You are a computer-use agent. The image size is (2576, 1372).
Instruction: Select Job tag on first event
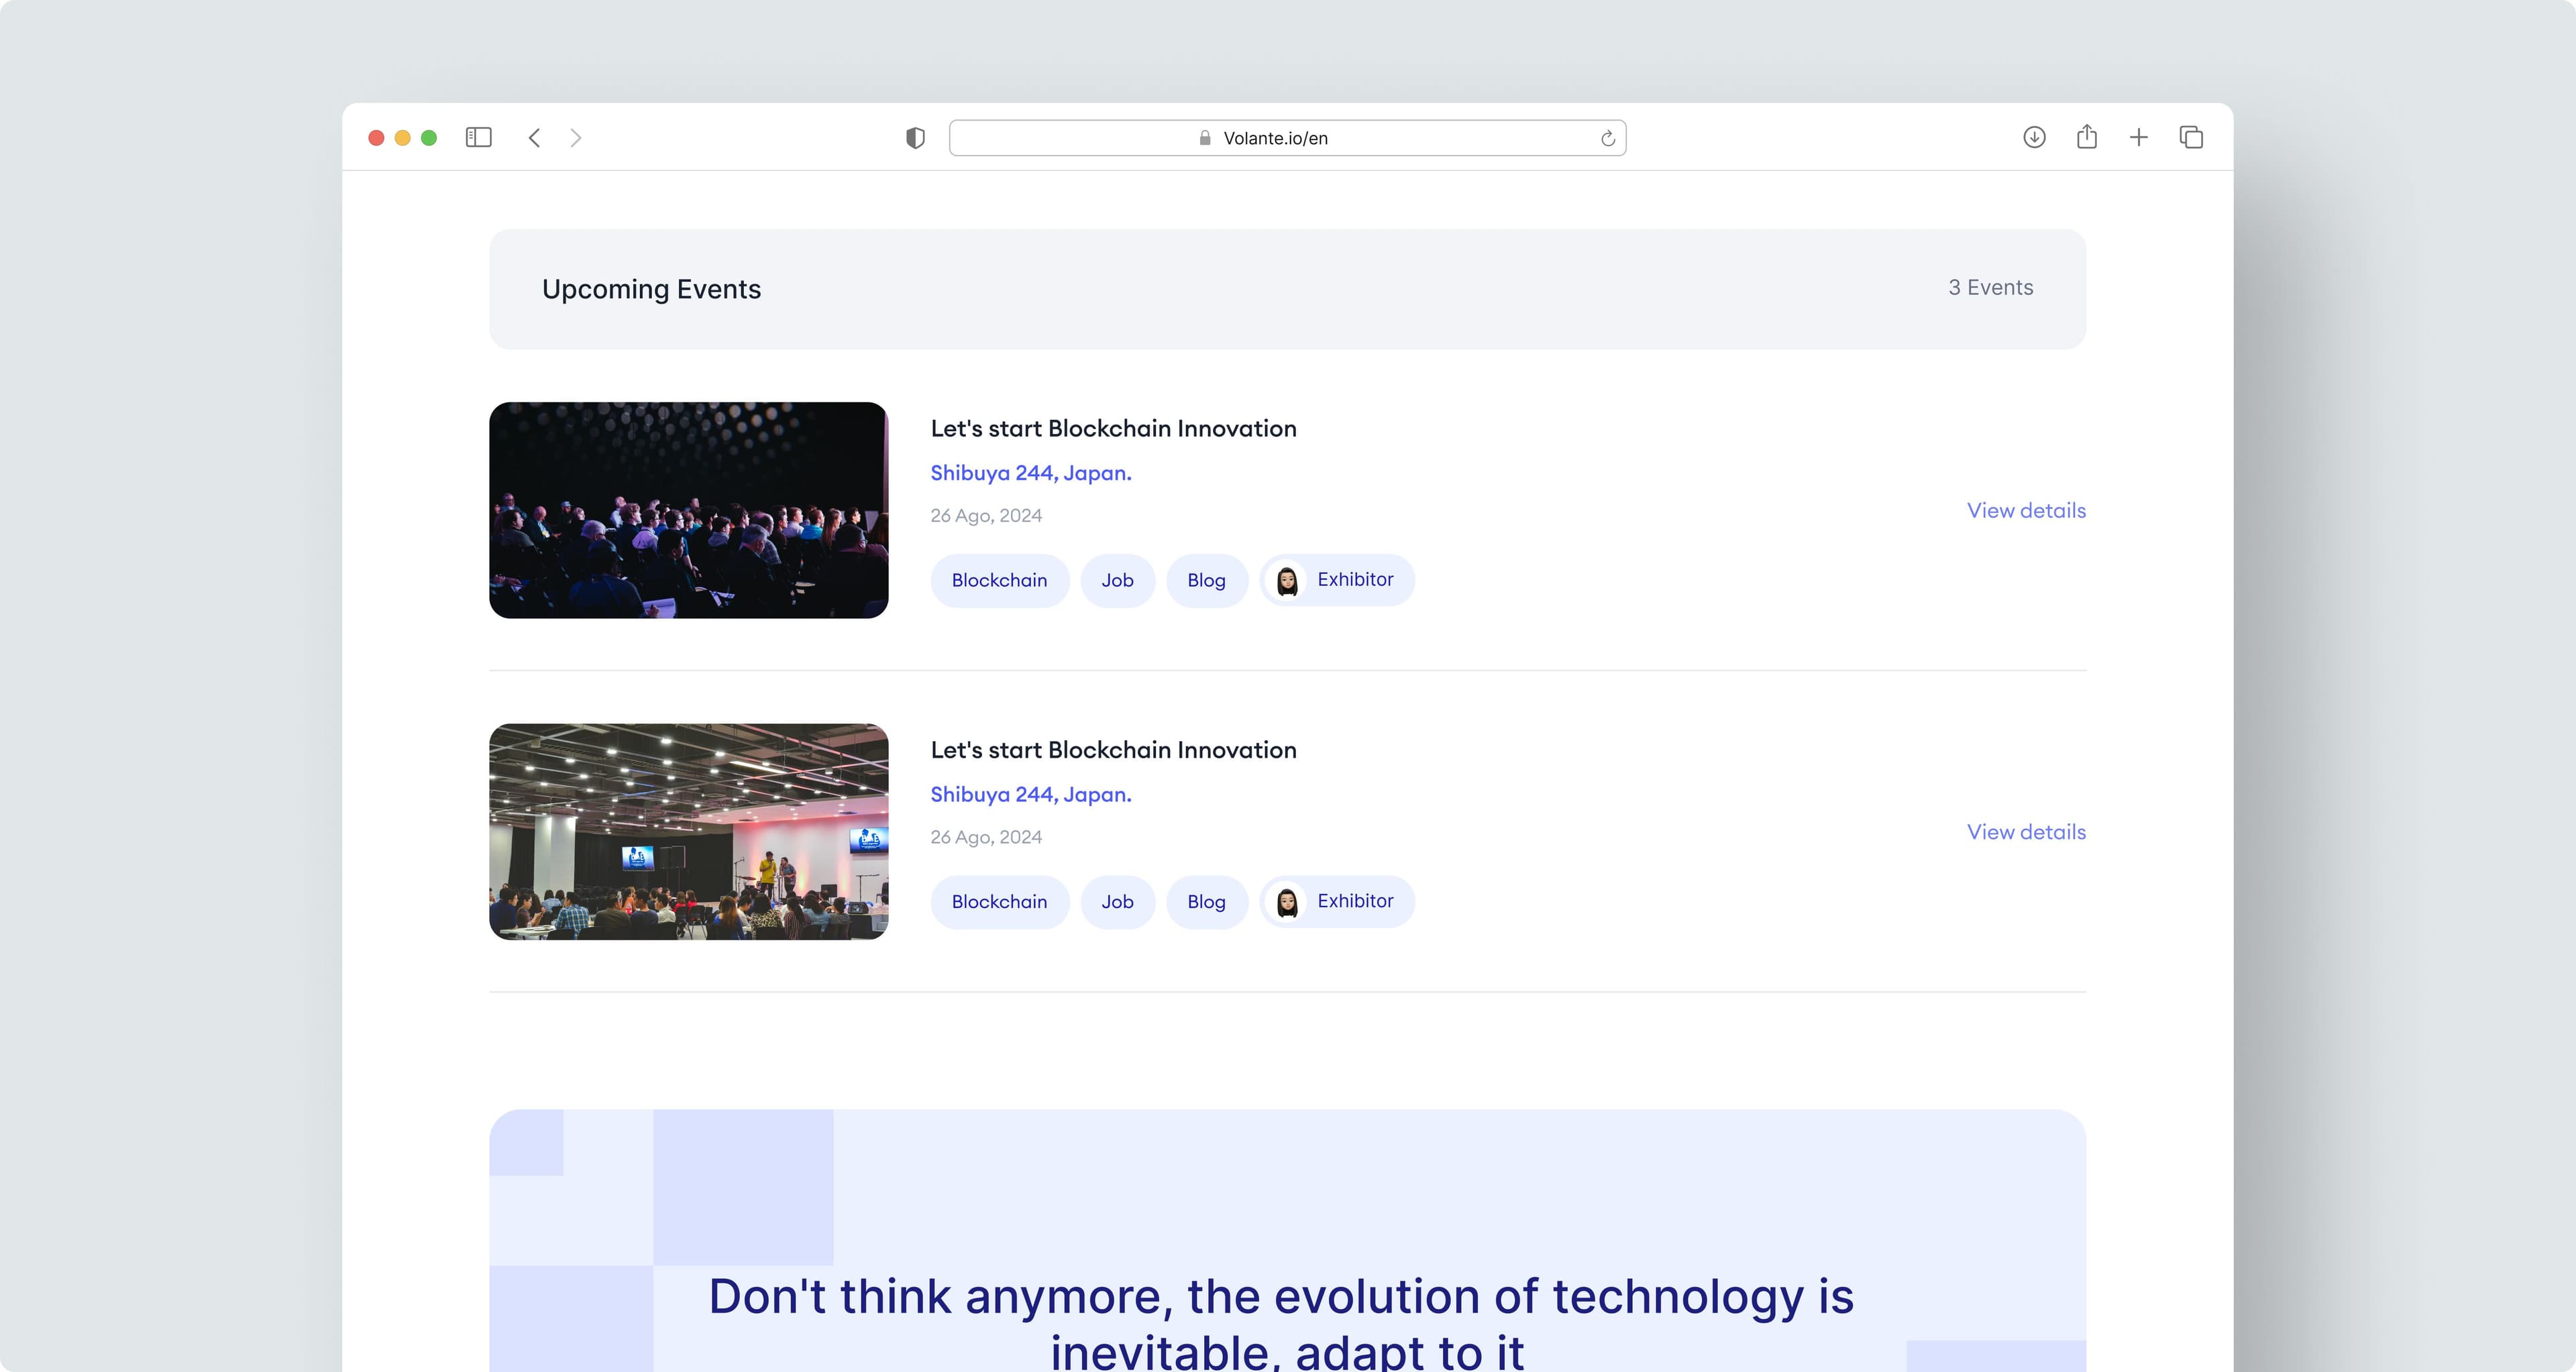[1117, 581]
